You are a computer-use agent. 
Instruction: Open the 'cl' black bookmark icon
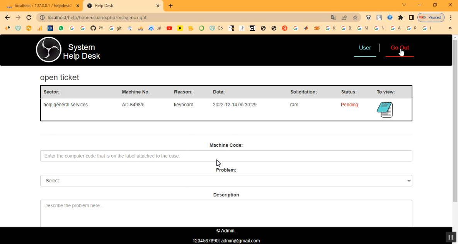pos(252,28)
